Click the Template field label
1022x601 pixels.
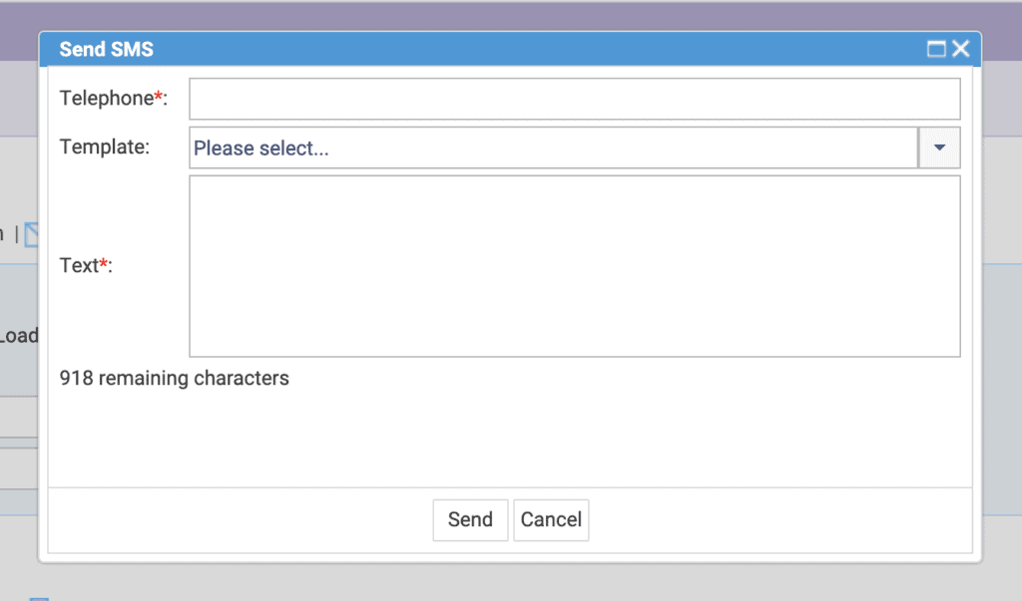coord(104,148)
